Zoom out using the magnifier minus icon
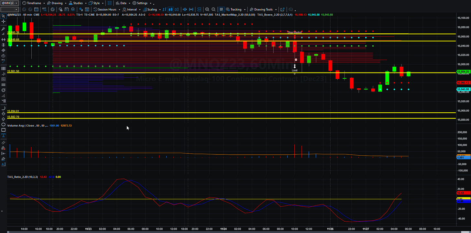The width and height of the screenshot is (471, 233). click(x=214, y=9)
